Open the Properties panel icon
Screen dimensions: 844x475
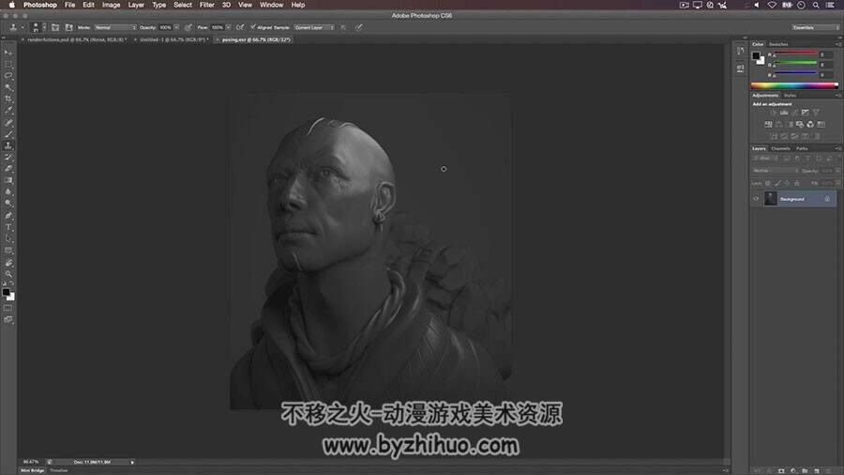tap(741, 69)
